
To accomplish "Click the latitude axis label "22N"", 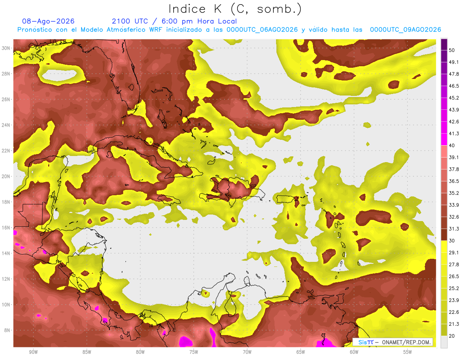I will coord(6,151).
